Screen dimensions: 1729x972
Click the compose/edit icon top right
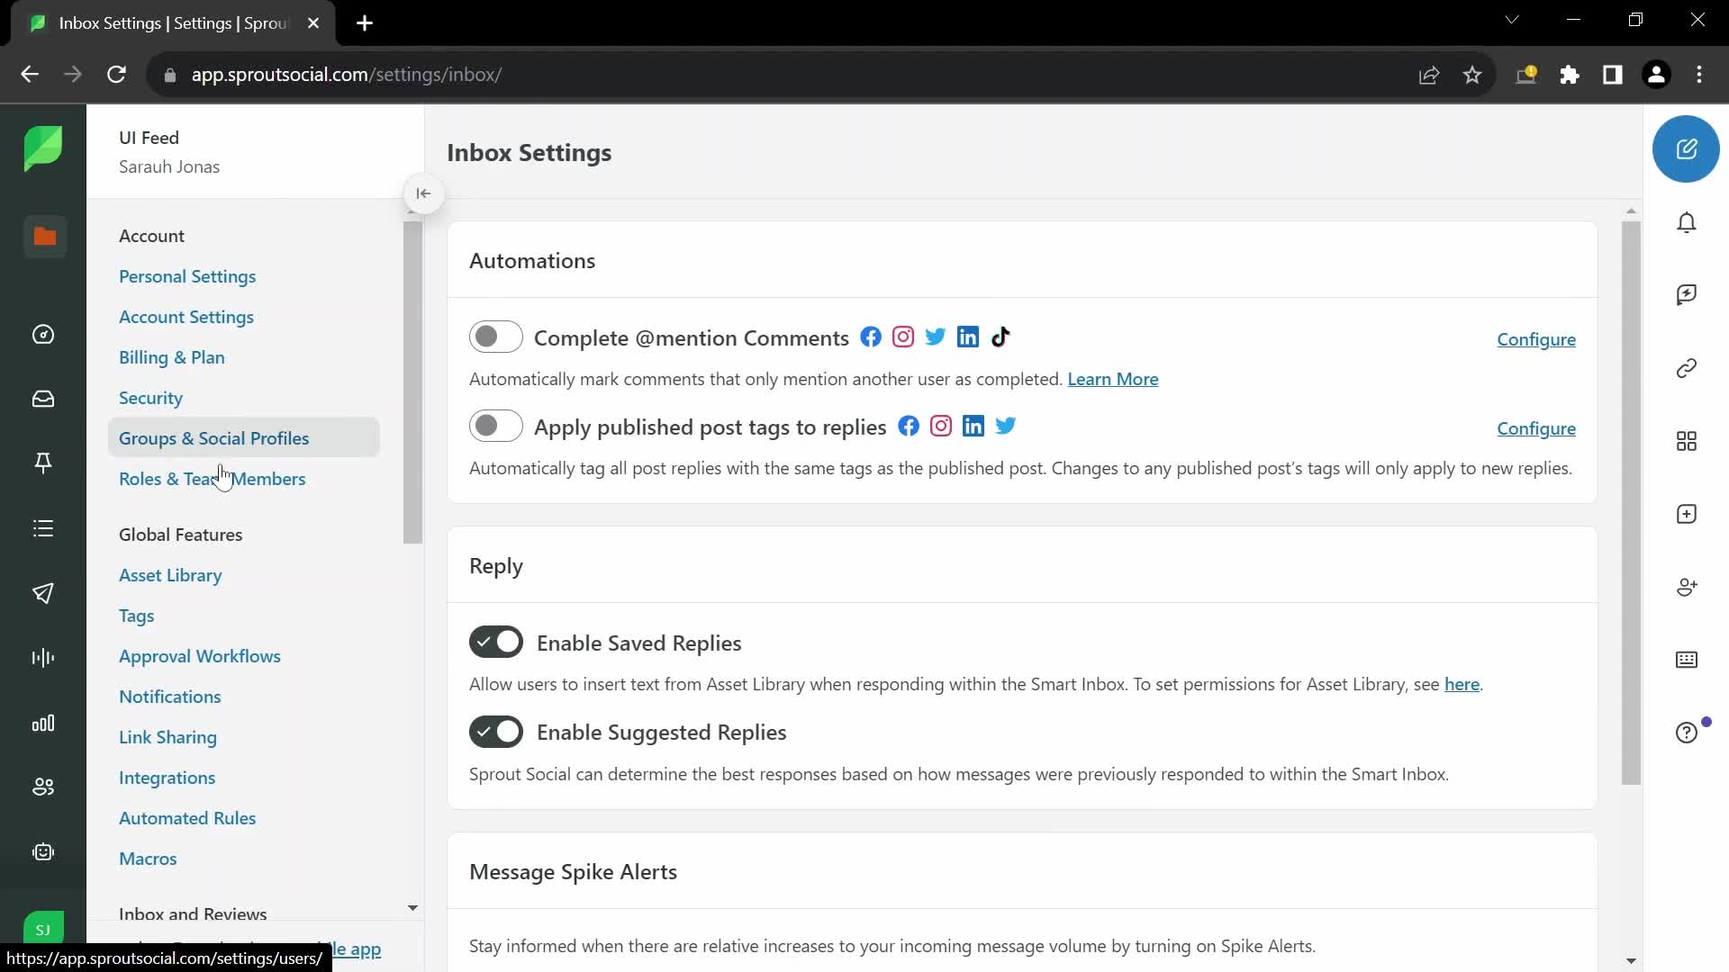point(1688,149)
